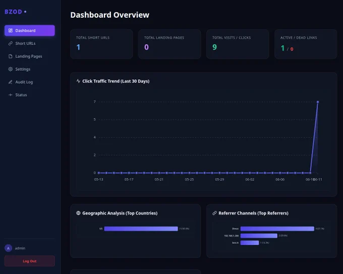The image size is (343, 274).
Task: Open Settings from the sidebar
Action: 30,69
